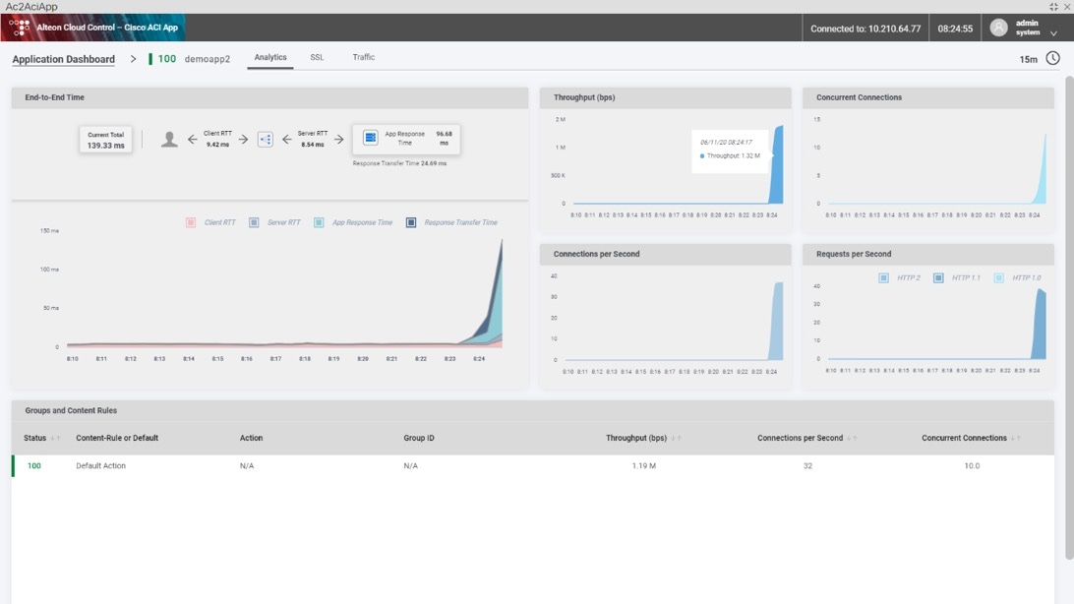The width and height of the screenshot is (1074, 604).
Task: Click the 08:24:55 clock display
Action: tap(956, 29)
